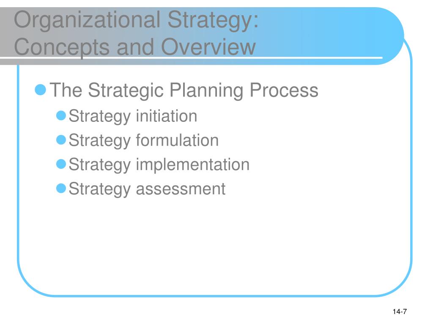The height and width of the screenshot is (325, 433).
Task: Click the word assessment in the last sub-bullet
Action: (181, 189)
